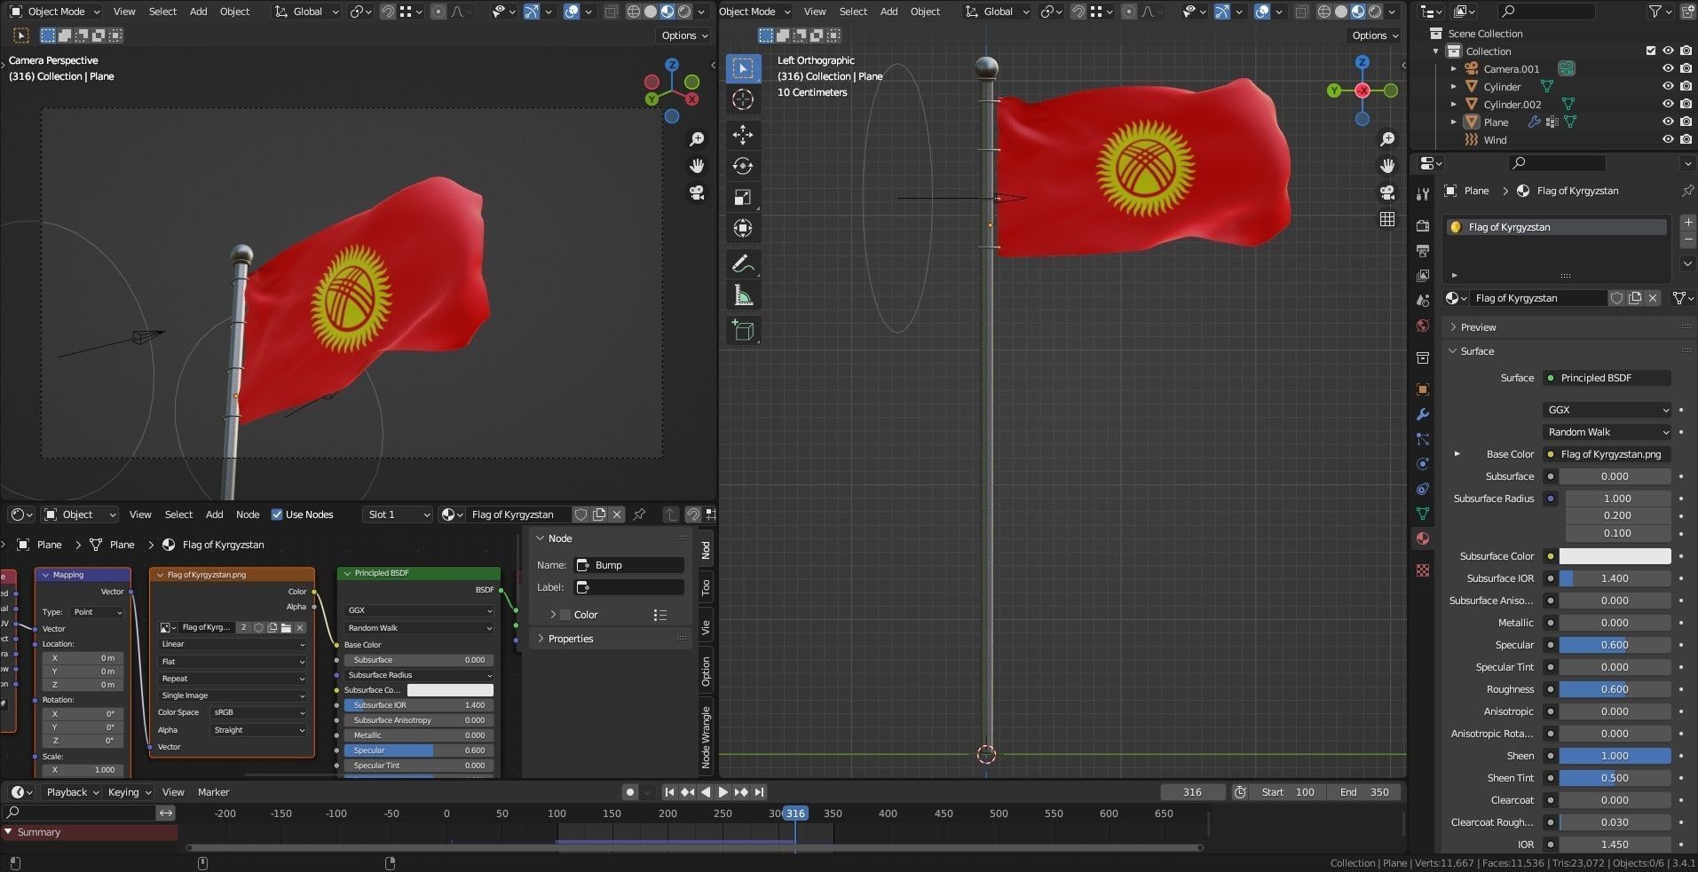
Task: Click Flag of Kyrgyzstan.png base color link
Action: click(x=1607, y=454)
